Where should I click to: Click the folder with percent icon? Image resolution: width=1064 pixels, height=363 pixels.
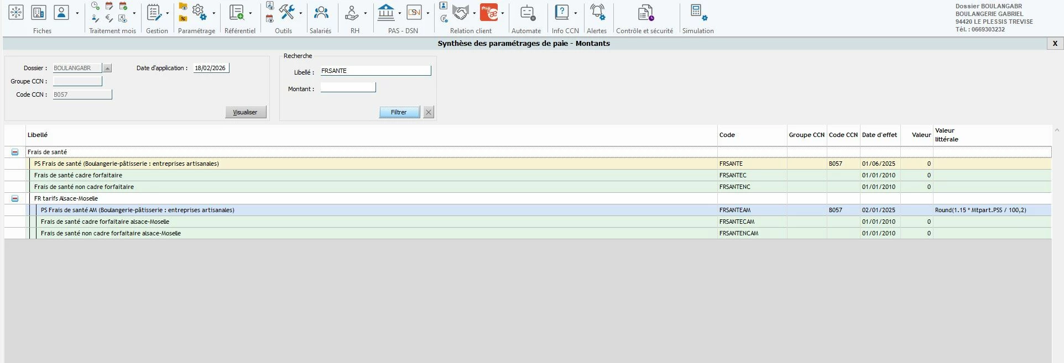click(183, 18)
